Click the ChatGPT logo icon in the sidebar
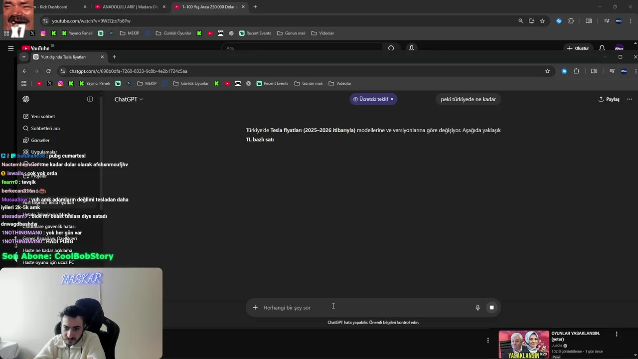This screenshot has height=359, width=638. pyautogui.click(x=26, y=99)
